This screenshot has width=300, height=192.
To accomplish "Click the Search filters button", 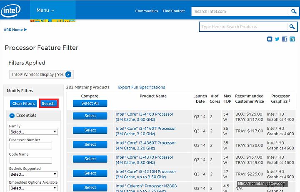I will (48, 104).
